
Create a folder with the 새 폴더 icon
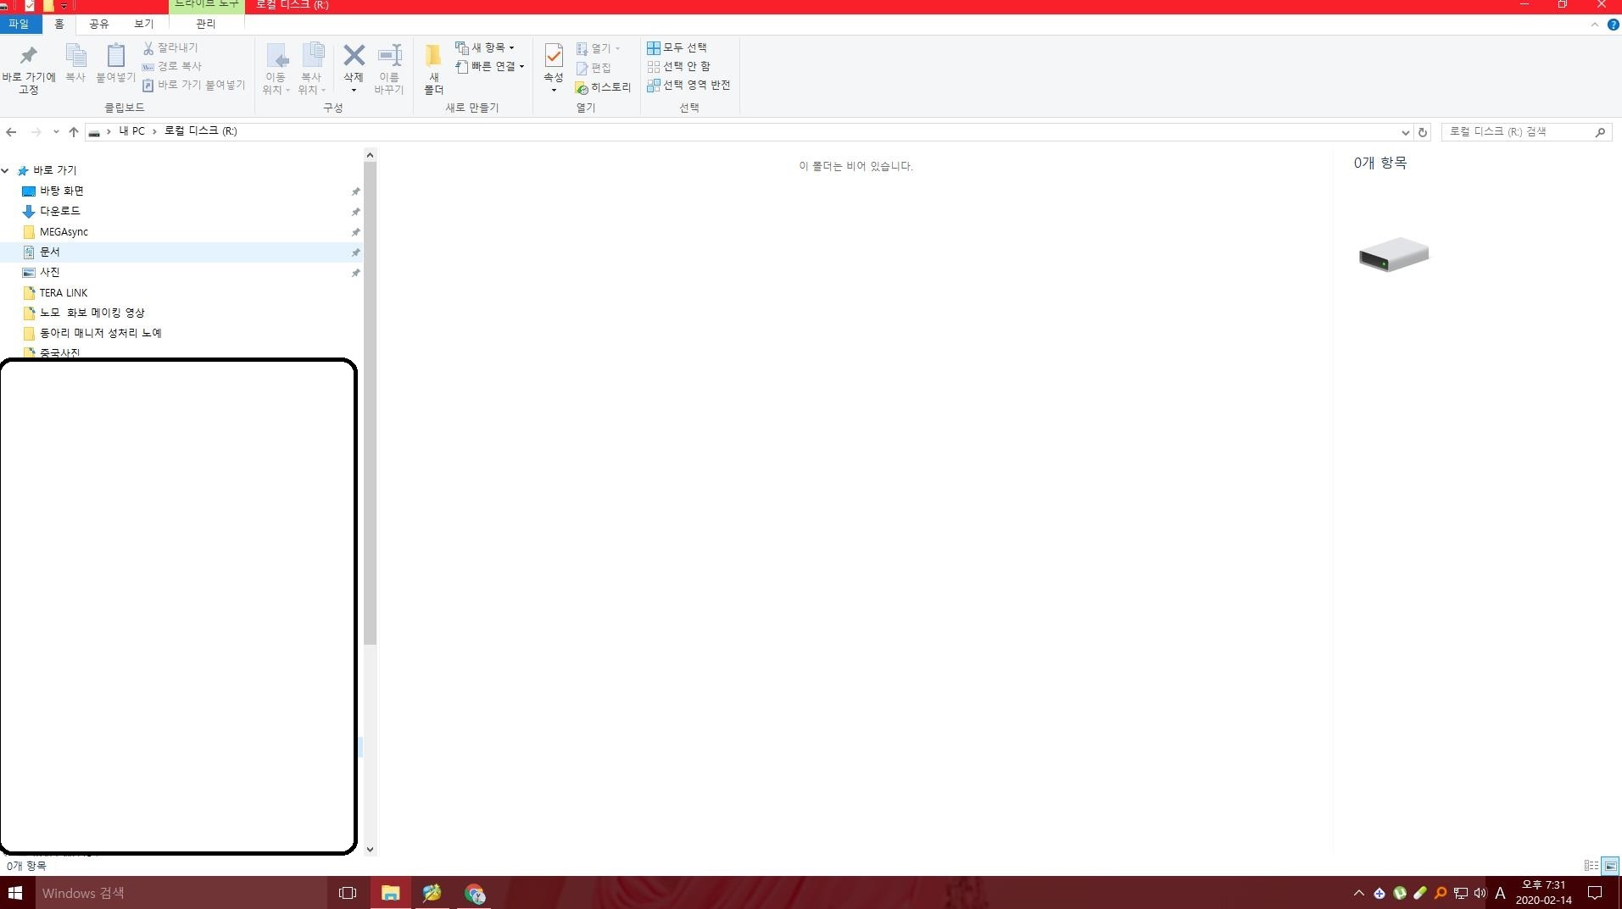tap(433, 56)
